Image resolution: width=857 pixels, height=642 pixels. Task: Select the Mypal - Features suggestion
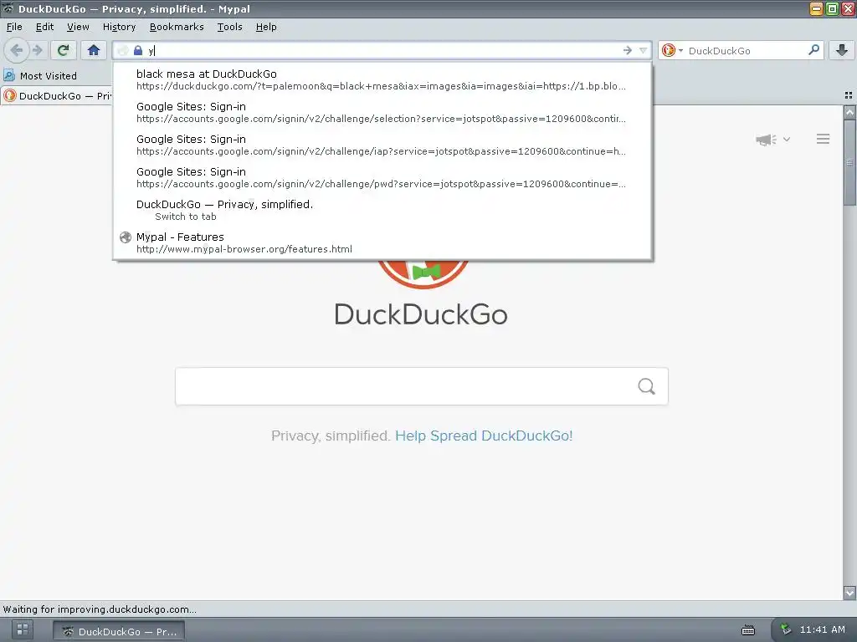[382, 243]
